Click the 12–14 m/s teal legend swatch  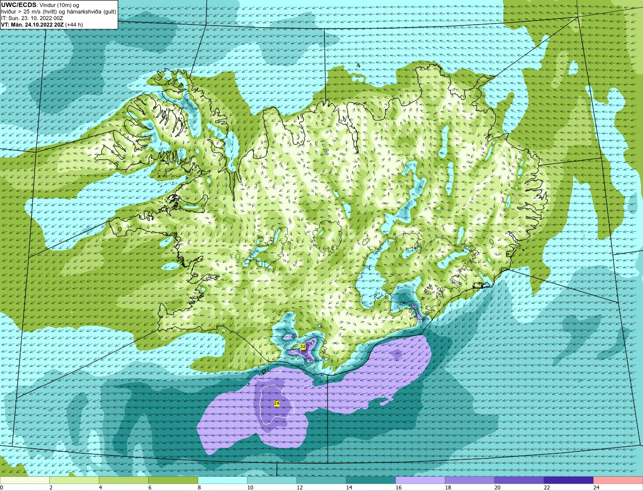pyautogui.click(x=321, y=480)
